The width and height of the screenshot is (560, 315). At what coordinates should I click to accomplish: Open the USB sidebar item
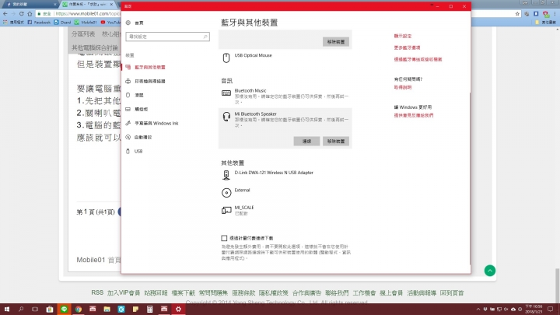coord(138,152)
